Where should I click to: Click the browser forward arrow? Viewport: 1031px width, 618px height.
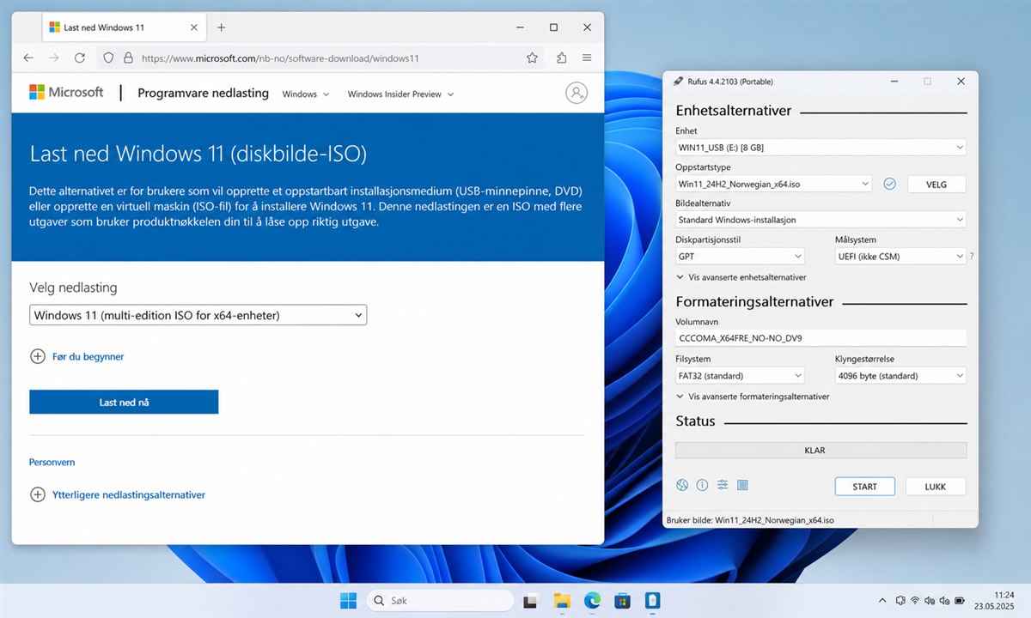[54, 58]
